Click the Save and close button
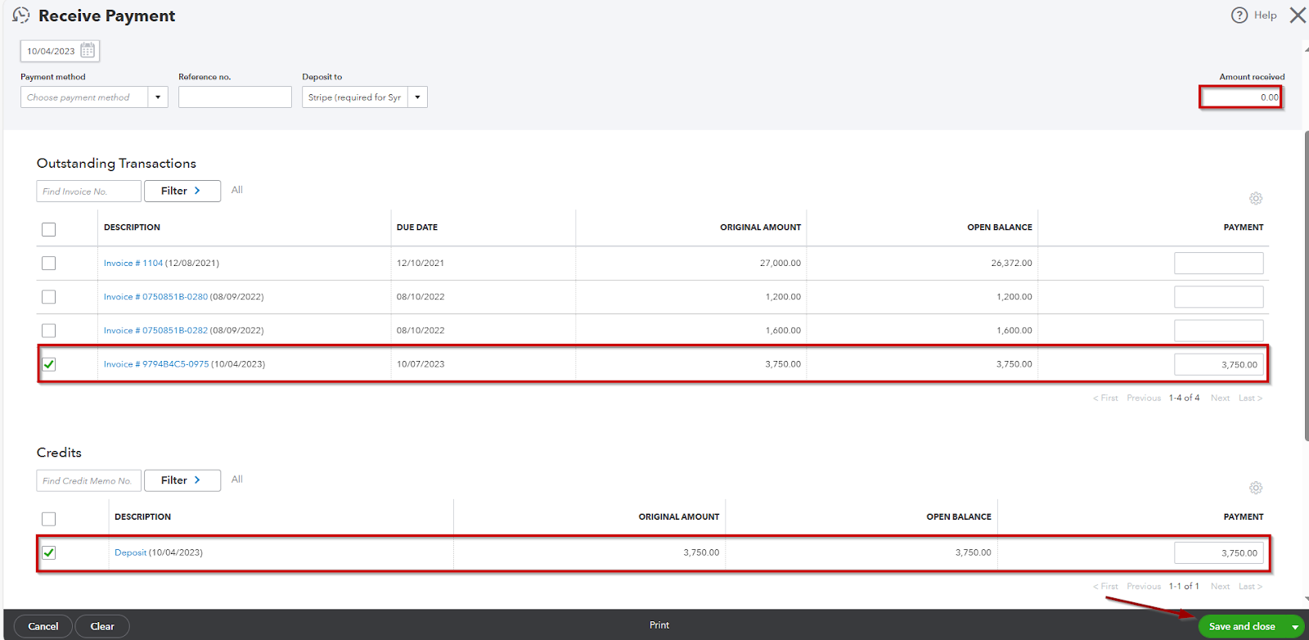Image resolution: width=1309 pixels, height=640 pixels. click(x=1241, y=627)
